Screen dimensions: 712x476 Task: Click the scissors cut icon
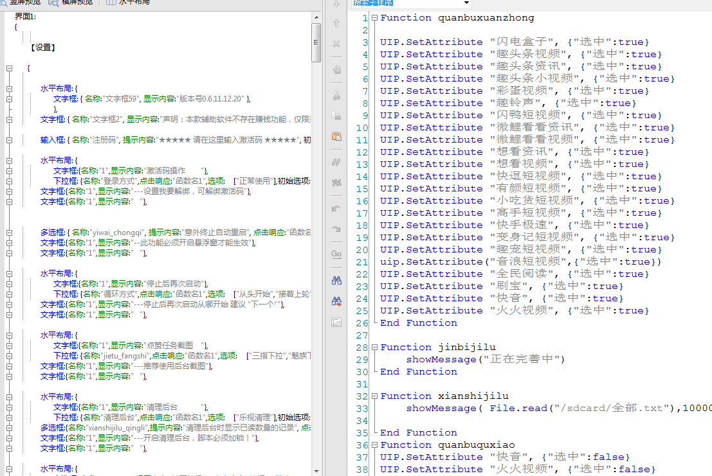(x=336, y=95)
